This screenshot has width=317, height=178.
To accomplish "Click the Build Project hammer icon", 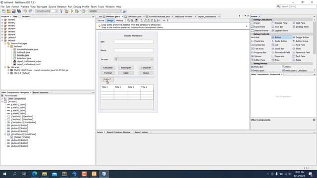I will click(61, 11).
